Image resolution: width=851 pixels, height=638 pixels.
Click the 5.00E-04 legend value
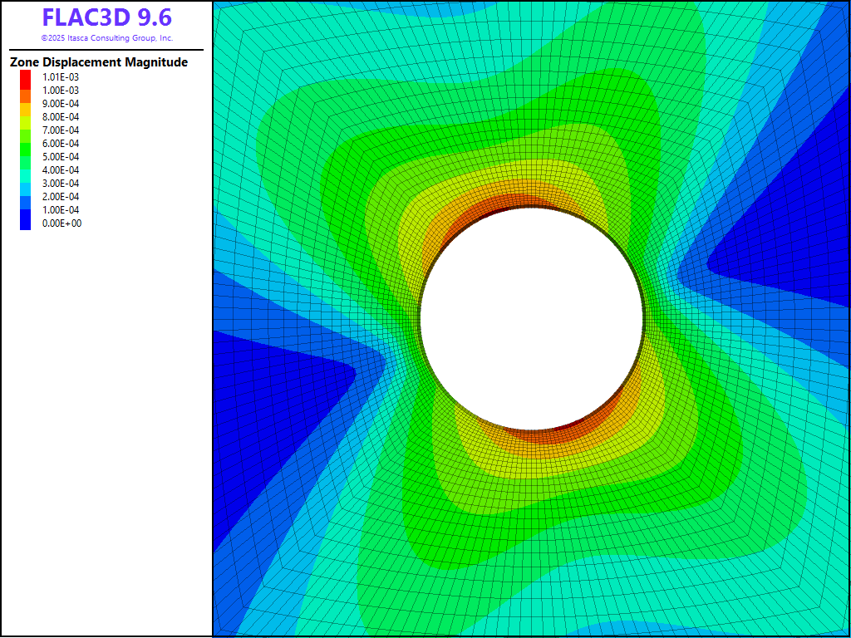point(61,157)
